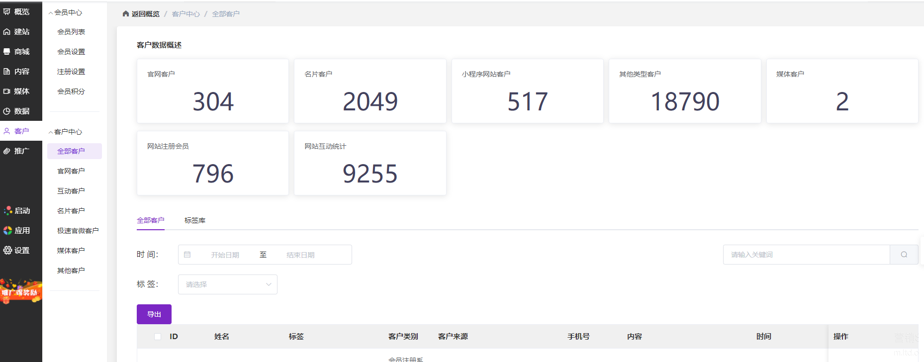Open the 标签 请选择 dropdown
Image resolution: width=924 pixels, height=362 pixels.
click(227, 284)
